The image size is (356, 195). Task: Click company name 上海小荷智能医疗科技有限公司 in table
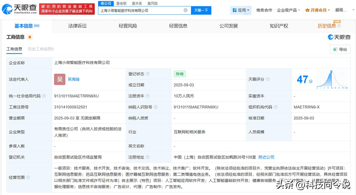click(x=82, y=62)
